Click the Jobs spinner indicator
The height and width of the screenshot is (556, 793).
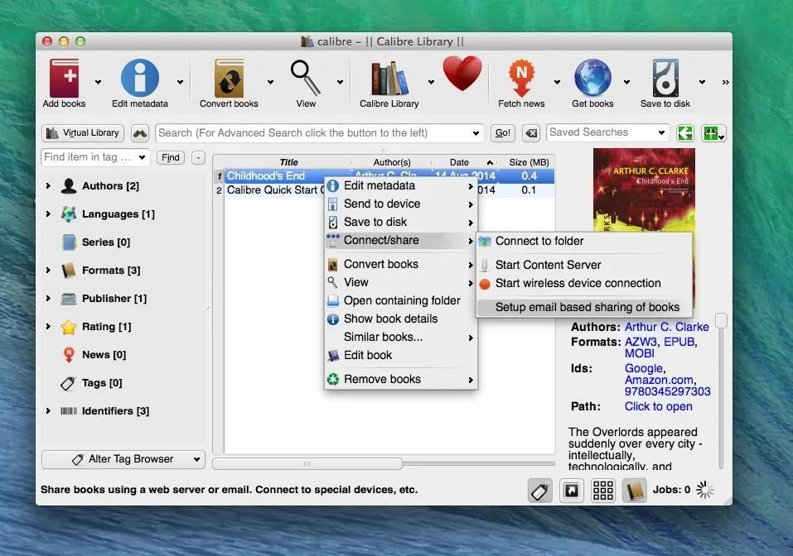704,490
